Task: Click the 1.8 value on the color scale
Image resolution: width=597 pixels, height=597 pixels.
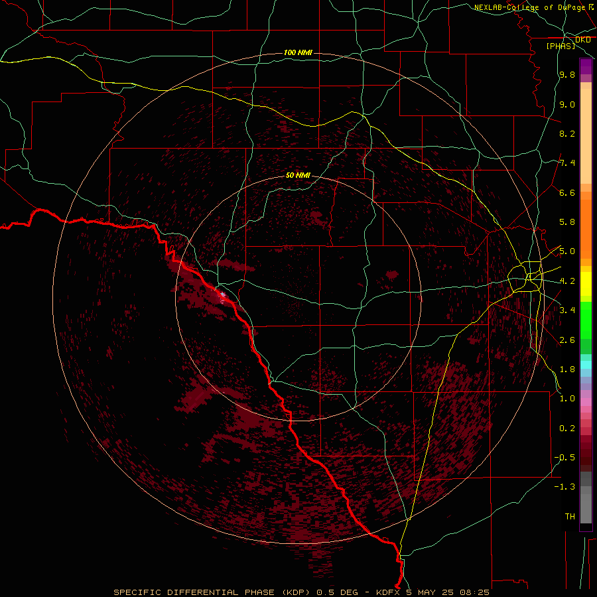Action: (x=567, y=369)
